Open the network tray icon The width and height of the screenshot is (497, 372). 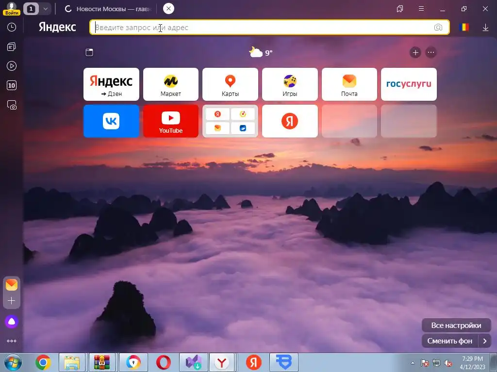click(436, 363)
